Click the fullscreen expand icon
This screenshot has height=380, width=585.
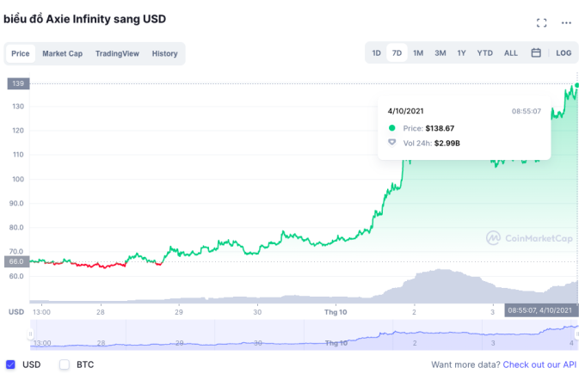[x=541, y=22]
